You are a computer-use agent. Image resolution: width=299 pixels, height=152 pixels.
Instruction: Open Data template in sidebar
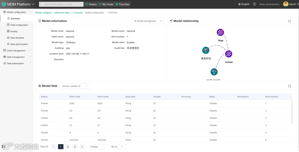(17, 38)
